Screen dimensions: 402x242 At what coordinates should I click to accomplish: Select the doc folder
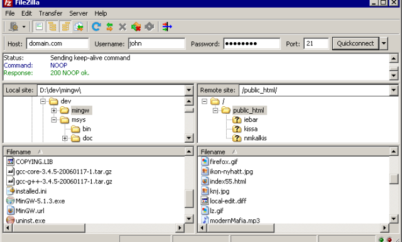coord(87,138)
